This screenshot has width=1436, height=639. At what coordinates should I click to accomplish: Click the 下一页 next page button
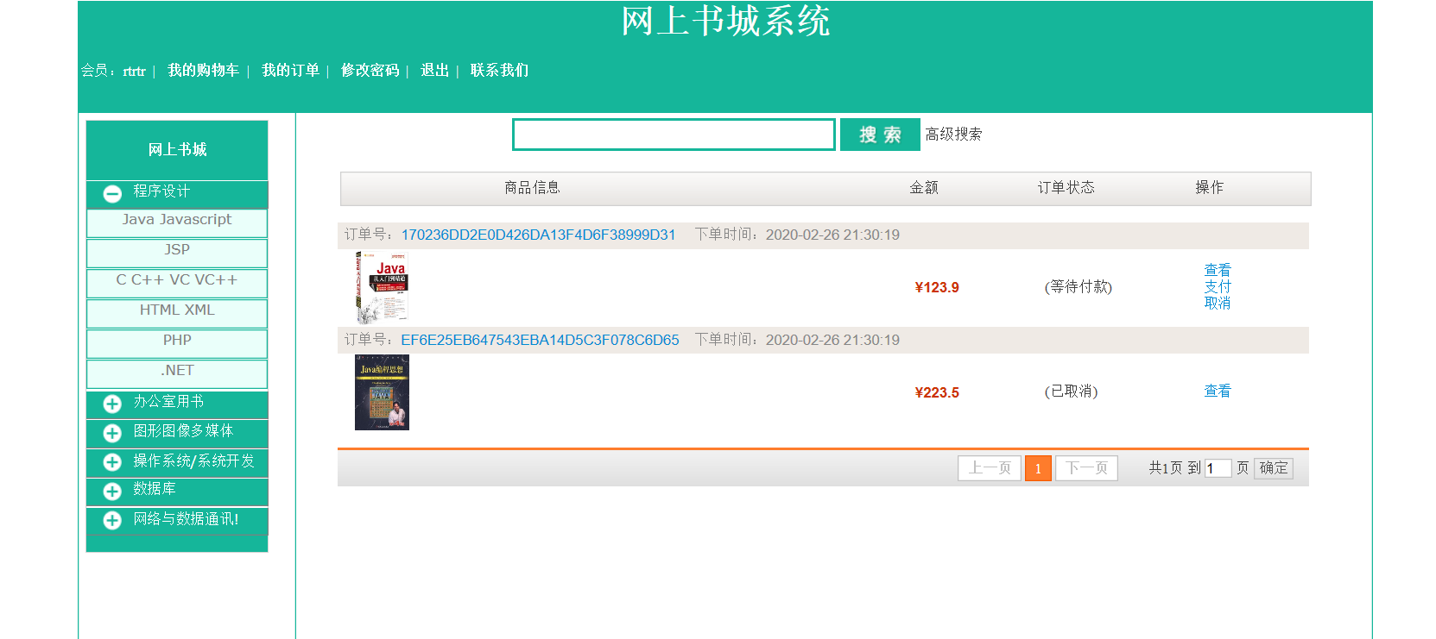1086,468
